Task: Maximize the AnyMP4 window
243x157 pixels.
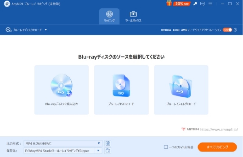Action: pyautogui.click(x=230, y=4)
